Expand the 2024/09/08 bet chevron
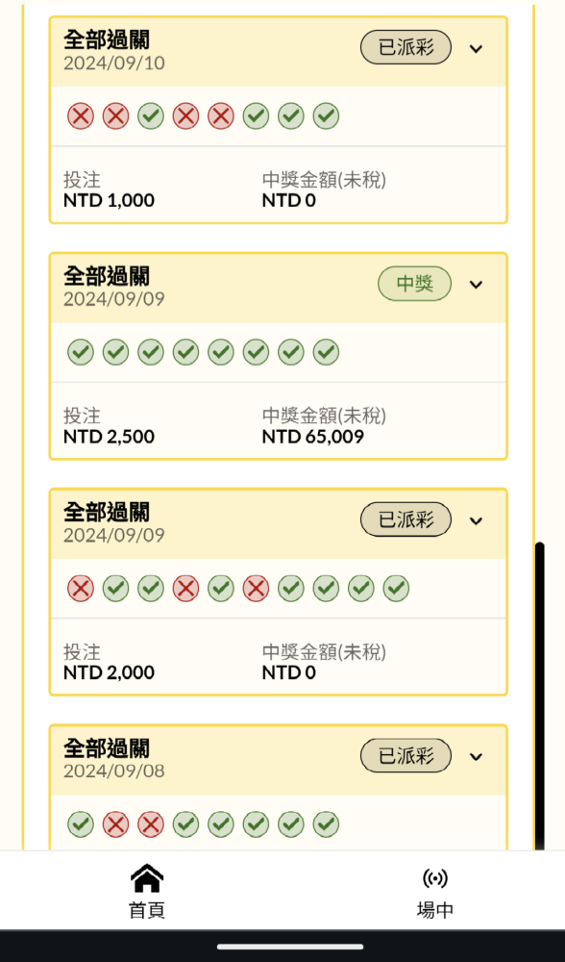The image size is (565, 962). click(x=477, y=756)
